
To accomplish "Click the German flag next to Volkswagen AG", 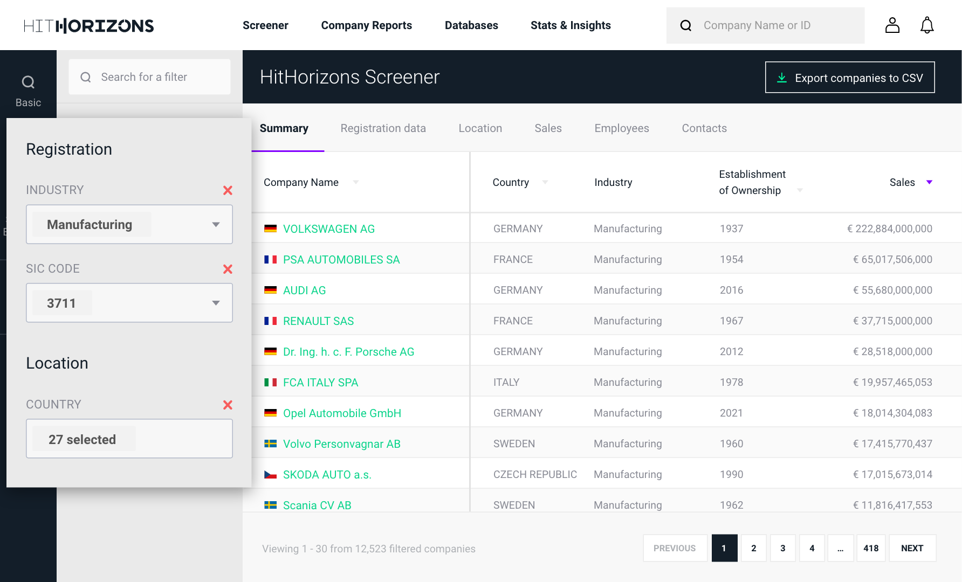I will coord(270,228).
